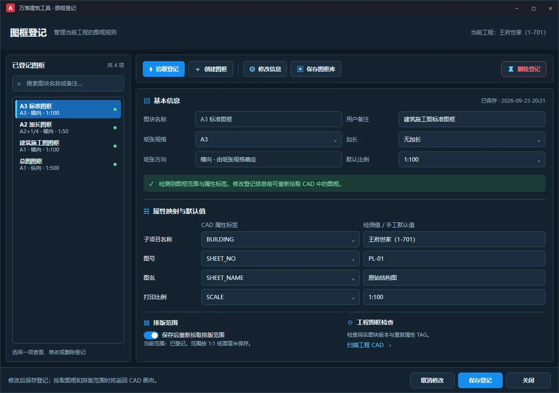Expand the SHEET_NO attribute tag dropdown
Viewport: 559px width, 393px height.
click(280, 259)
